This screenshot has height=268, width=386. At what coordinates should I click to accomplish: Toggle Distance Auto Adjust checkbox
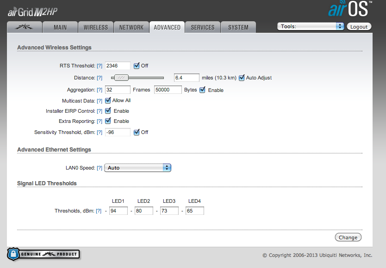242,78
